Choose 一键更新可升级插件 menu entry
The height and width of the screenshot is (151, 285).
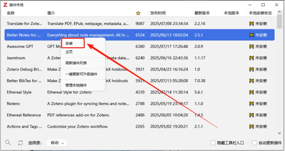click(82, 74)
